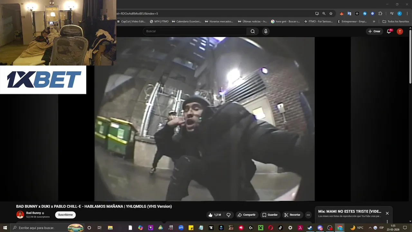The width and height of the screenshot is (412, 232).
Task: Open the Cortana circle in the taskbar
Action: tap(89, 228)
